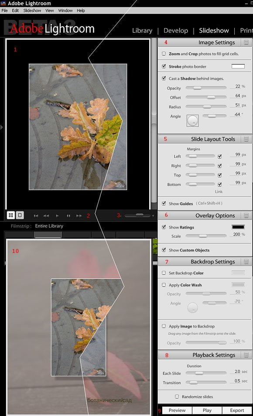Enable Randomize slides checkbox

coord(177,397)
